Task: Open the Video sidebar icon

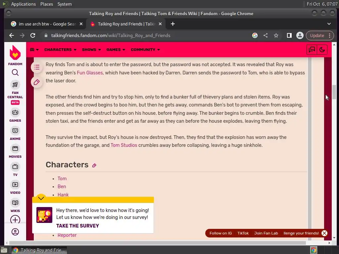Action: pyautogui.click(x=15, y=185)
